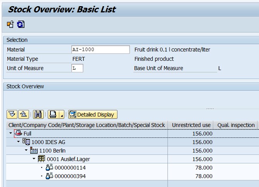Click the 78.000 value for batch 0000000394
Viewport: 259px width, 187px height.
[204, 176]
